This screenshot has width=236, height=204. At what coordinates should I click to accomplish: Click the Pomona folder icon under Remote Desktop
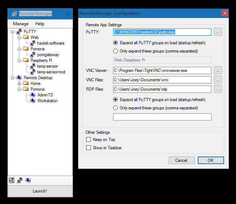point(26,89)
